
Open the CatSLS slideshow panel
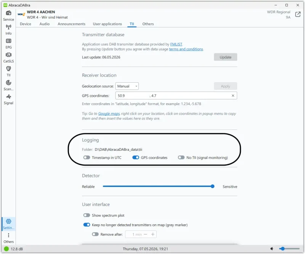8,58
